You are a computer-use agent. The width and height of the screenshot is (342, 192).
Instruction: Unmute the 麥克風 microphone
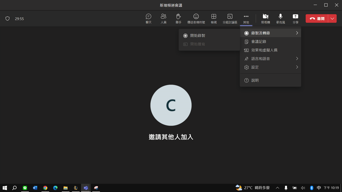280,18
